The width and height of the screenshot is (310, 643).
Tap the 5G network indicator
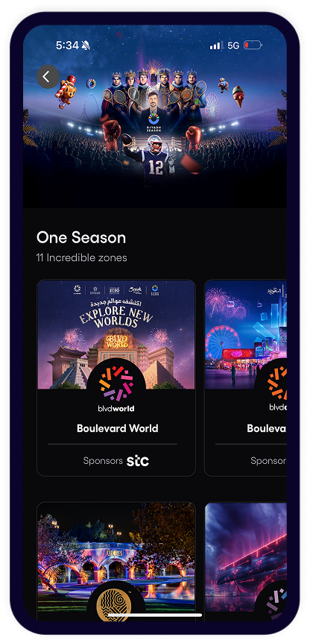tap(233, 45)
